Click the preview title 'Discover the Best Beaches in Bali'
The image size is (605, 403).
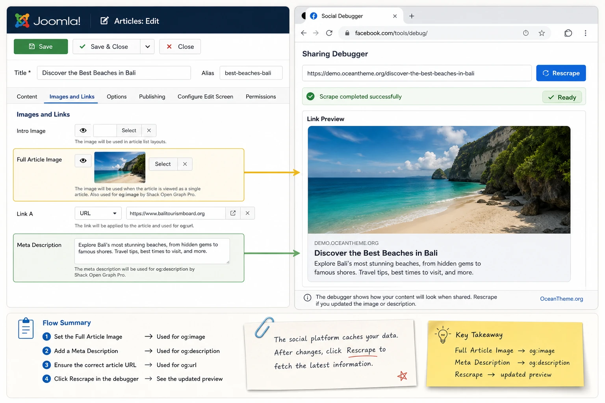pos(376,253)
